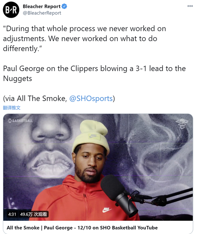Image resolution: width=198 pixels, height=234 pixels.
Task: Click the SHO Basketball watermark in video
Action: point(20,121)
